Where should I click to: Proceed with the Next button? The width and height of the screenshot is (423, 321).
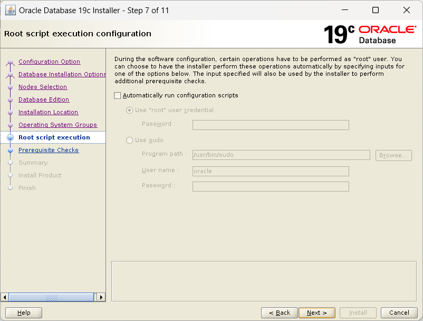pyautogui.click(x=317, y=313)
